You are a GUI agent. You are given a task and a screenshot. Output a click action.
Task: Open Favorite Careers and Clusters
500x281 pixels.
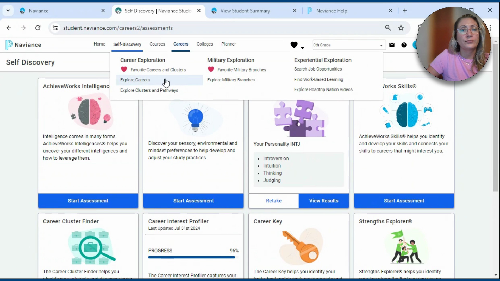tap(158, 70)
